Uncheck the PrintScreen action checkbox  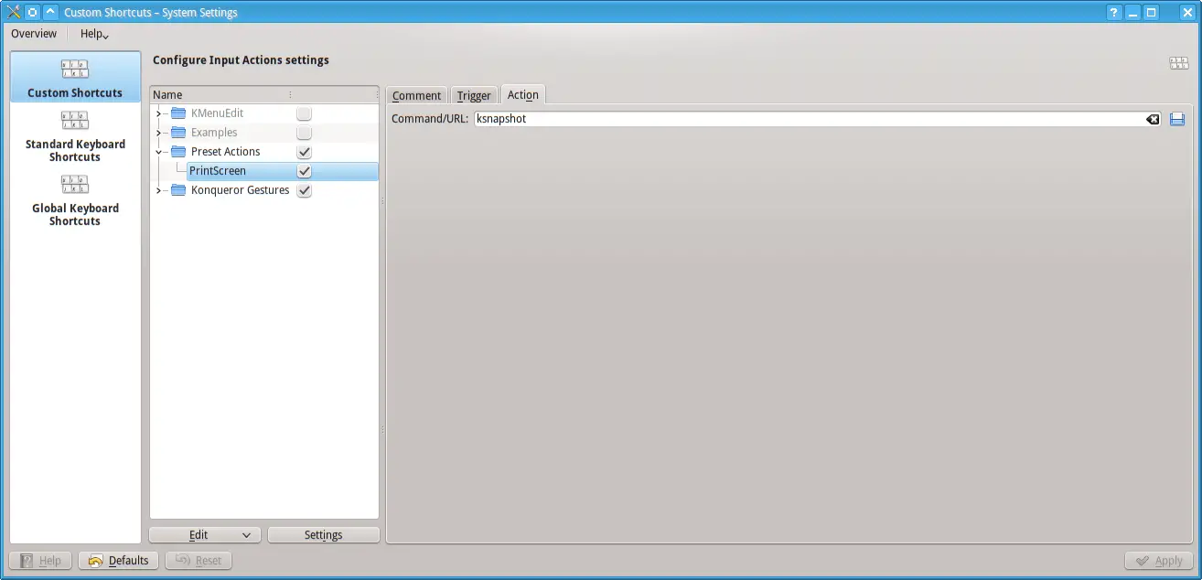tap(304, 171)
